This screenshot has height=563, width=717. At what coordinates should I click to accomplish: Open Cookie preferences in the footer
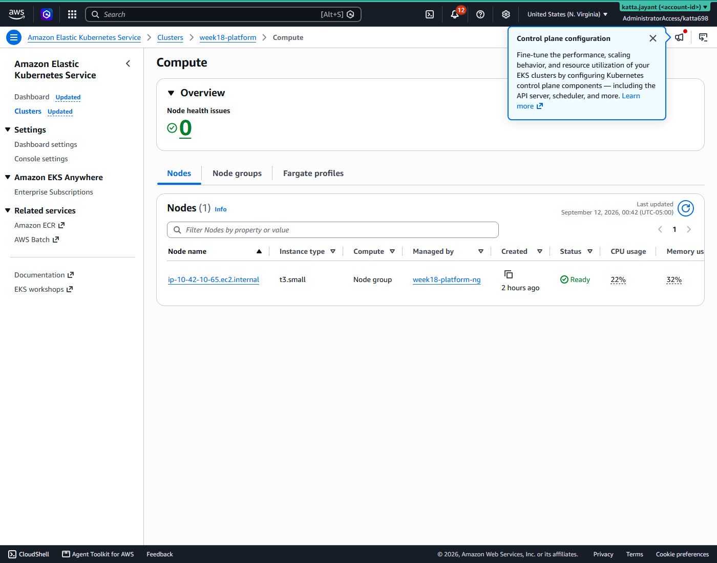coord(682,554)
